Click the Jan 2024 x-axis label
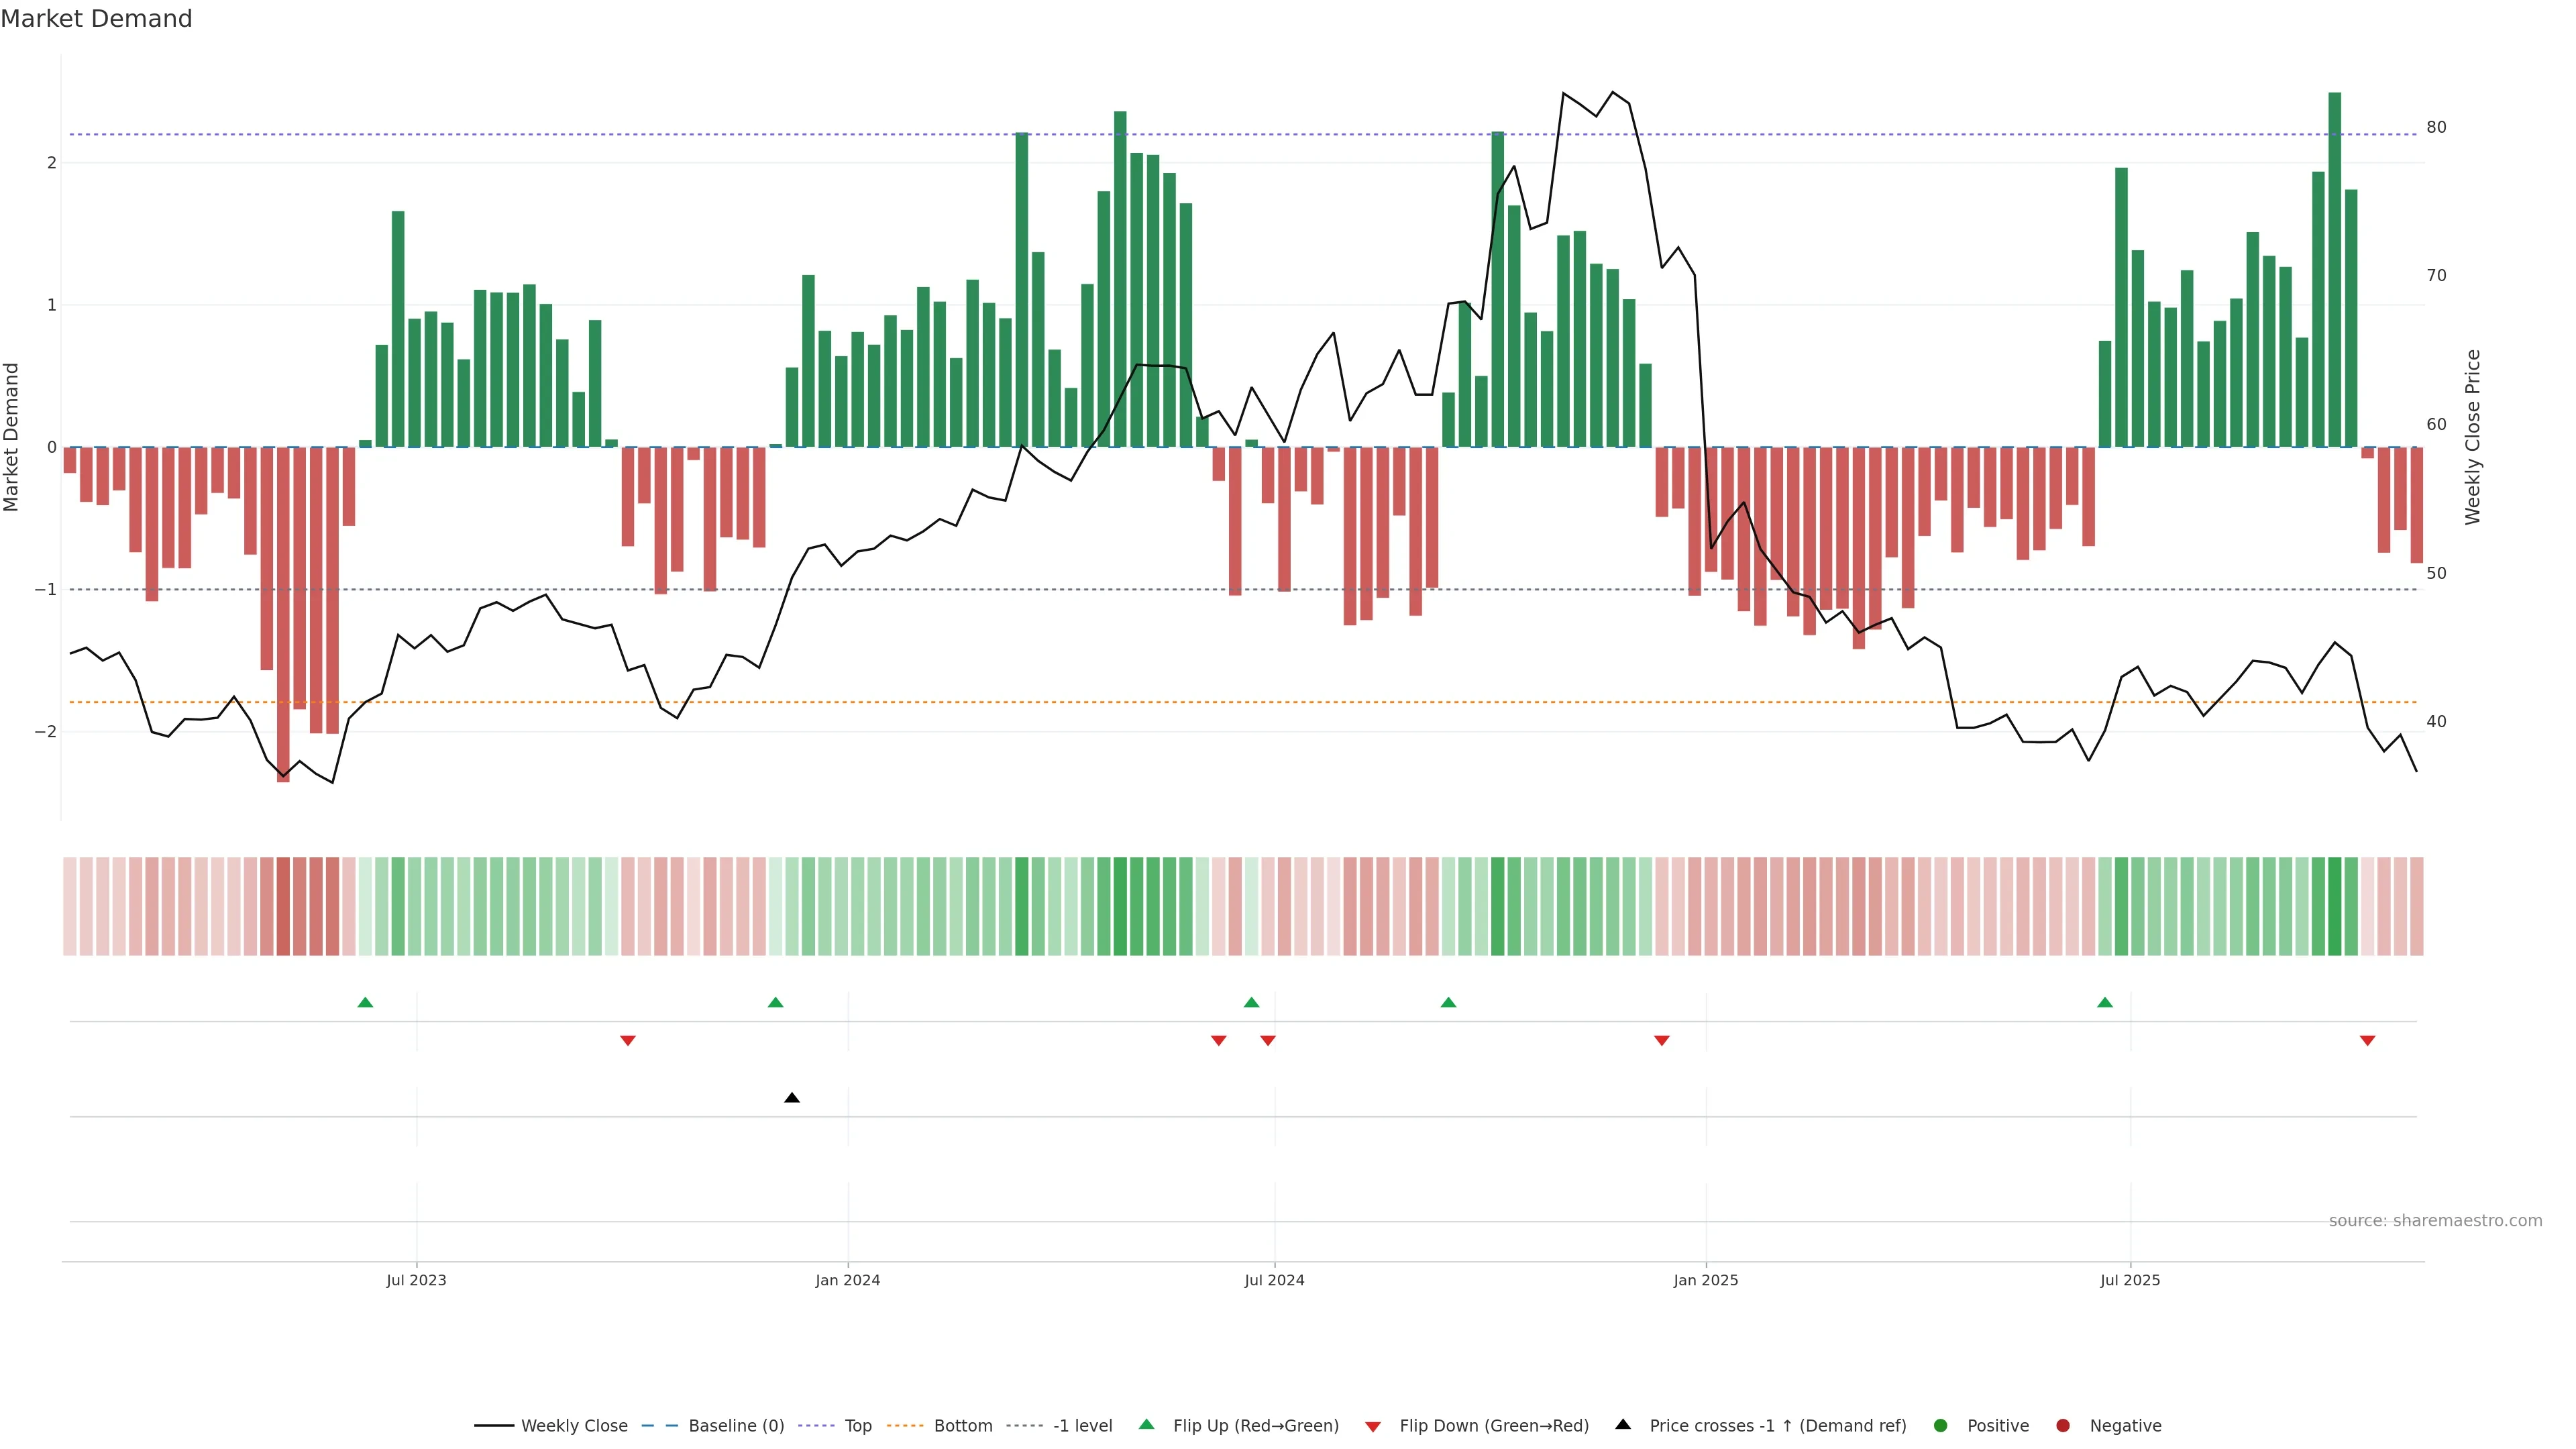2576x1449 pixels. 847,1280
